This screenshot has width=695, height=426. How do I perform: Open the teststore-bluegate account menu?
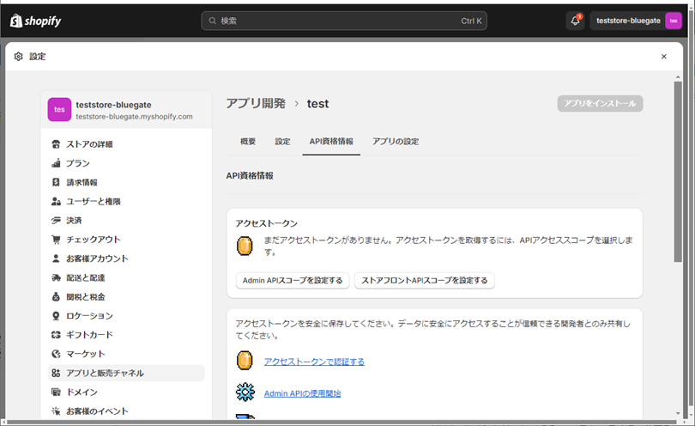pos(636,21)
